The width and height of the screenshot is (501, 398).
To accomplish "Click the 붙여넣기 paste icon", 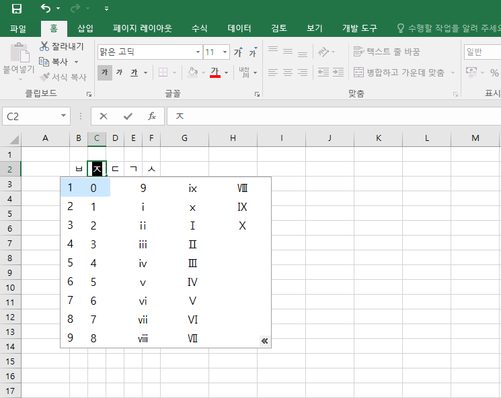I will click(x=20, y=52).
